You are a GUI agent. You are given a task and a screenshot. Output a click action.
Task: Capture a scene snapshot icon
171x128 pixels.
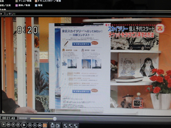53,126
